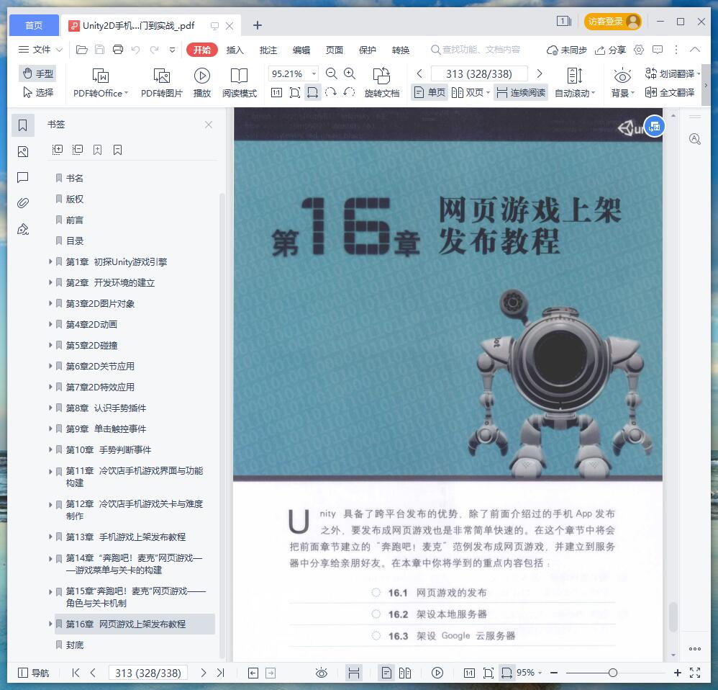Click the zoom in magnifier icon
This screenshot has width=718, height=690.
pyautogui.click(x=350, y=73)
